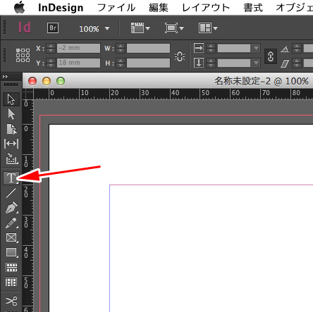Click the rotation angle icon
313x312 pixels.
click(x=285, y=49)
